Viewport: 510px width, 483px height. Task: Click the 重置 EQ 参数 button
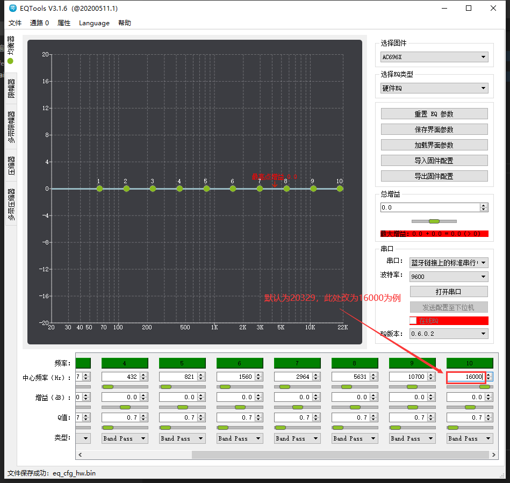(434, 114)
